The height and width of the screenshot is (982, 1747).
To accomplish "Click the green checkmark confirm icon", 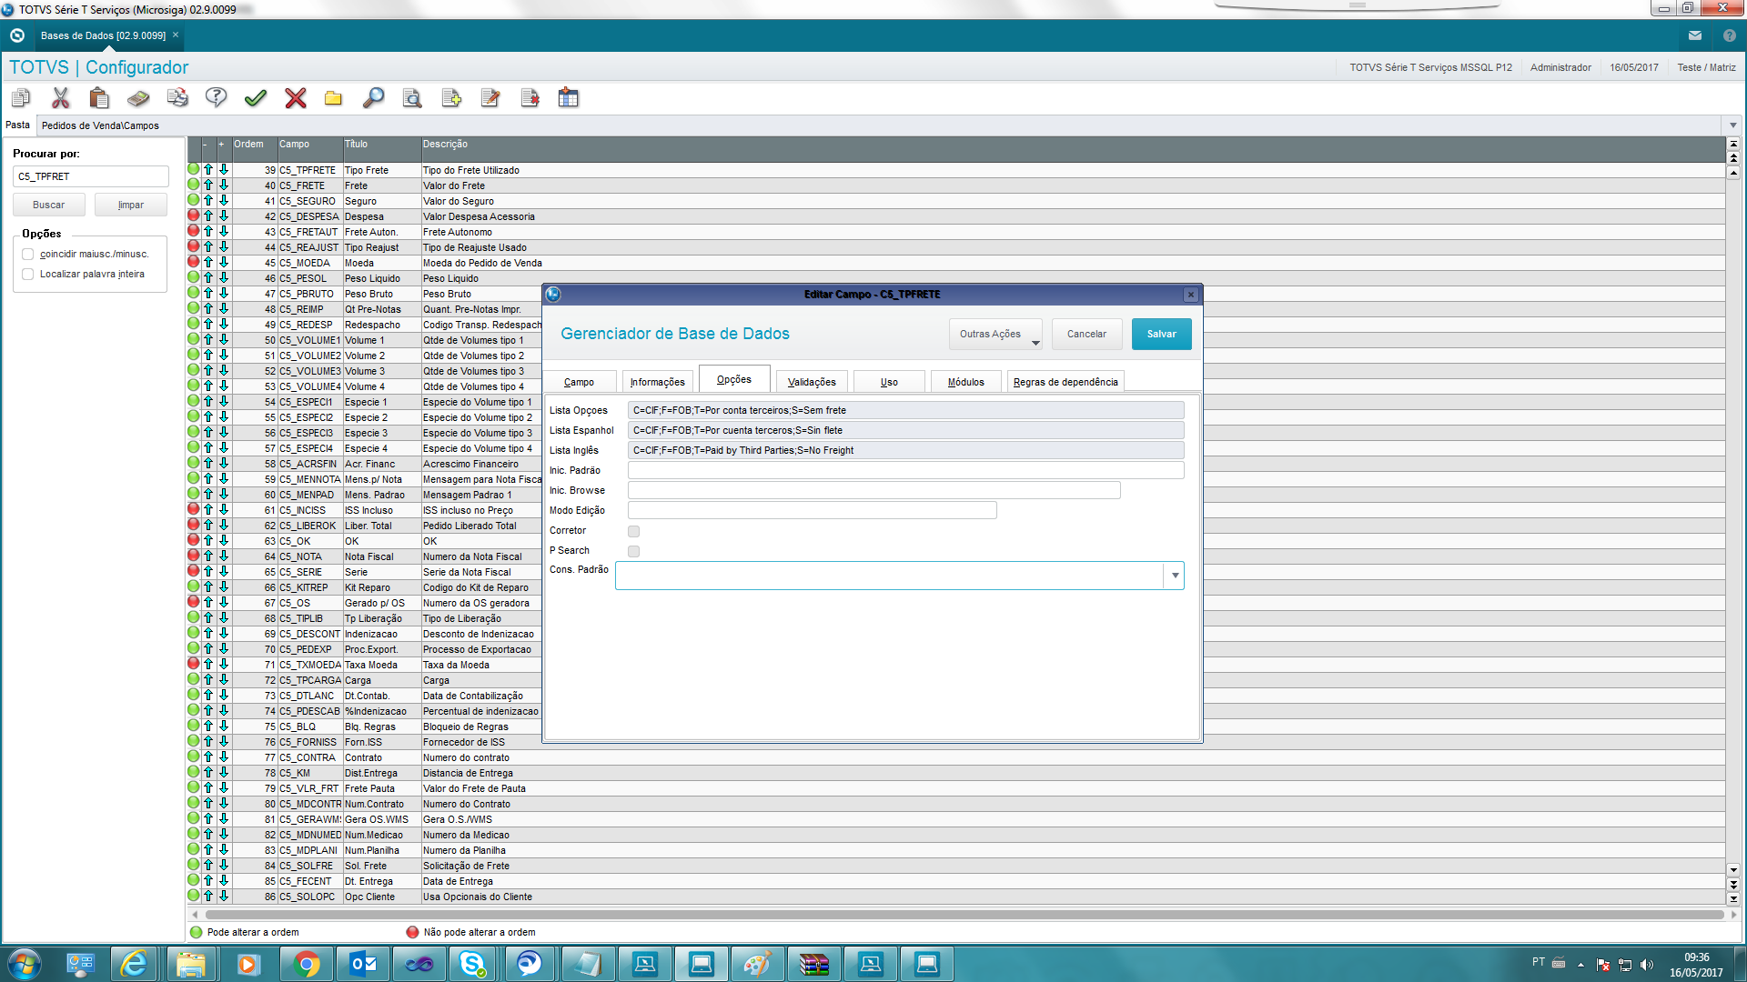I will click(x=256, y=98).
